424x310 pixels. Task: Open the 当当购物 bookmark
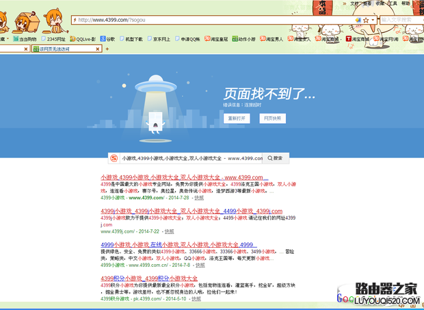click(25, 39)
